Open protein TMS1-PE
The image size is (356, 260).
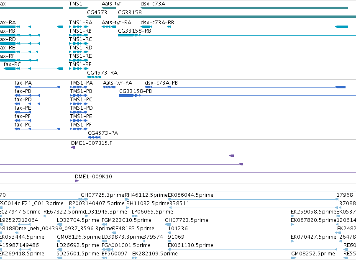[x=81, y=116]
